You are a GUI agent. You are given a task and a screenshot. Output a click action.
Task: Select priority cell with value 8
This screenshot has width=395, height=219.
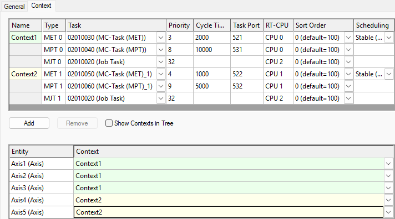(180, 50)
